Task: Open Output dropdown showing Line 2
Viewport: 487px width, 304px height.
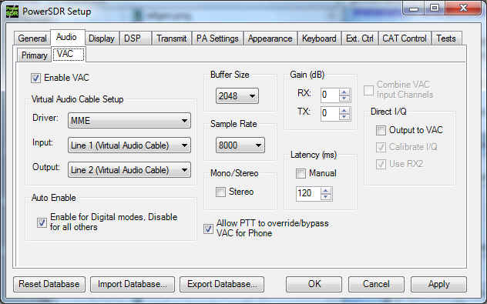Action: tap(129, 170)
